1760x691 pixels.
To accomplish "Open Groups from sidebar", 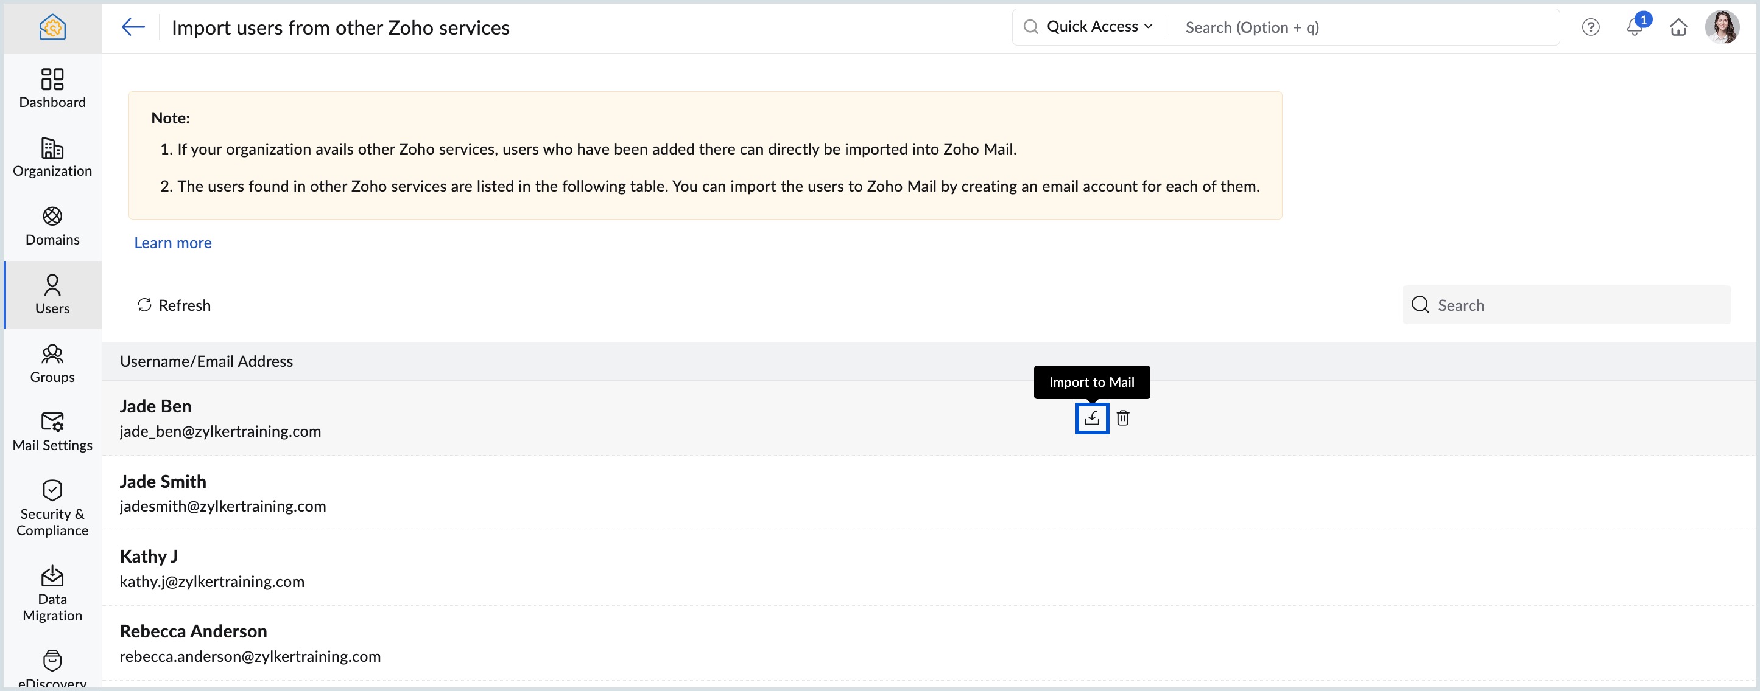I will click(52, 364).
